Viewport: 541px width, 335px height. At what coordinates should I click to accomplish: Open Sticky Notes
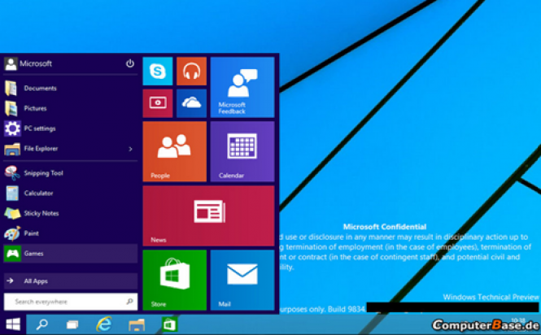click(71, 213)
